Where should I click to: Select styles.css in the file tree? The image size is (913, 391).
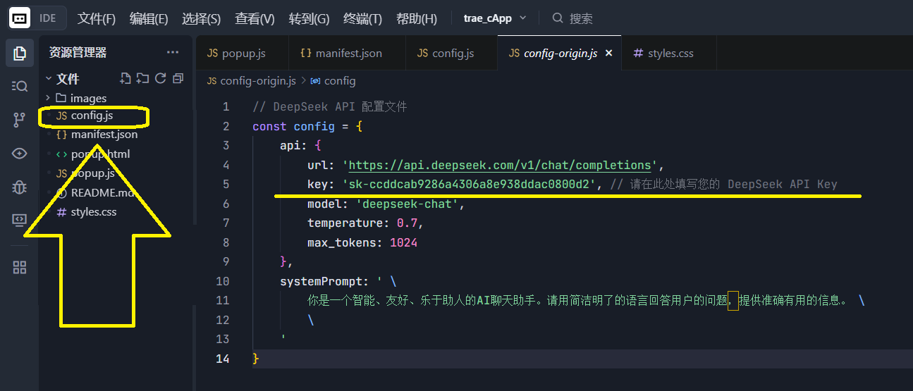click(93, 211)
